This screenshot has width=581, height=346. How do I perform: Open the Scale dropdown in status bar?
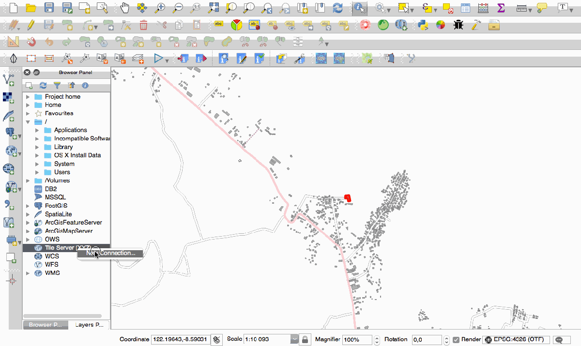pos(294,340)
